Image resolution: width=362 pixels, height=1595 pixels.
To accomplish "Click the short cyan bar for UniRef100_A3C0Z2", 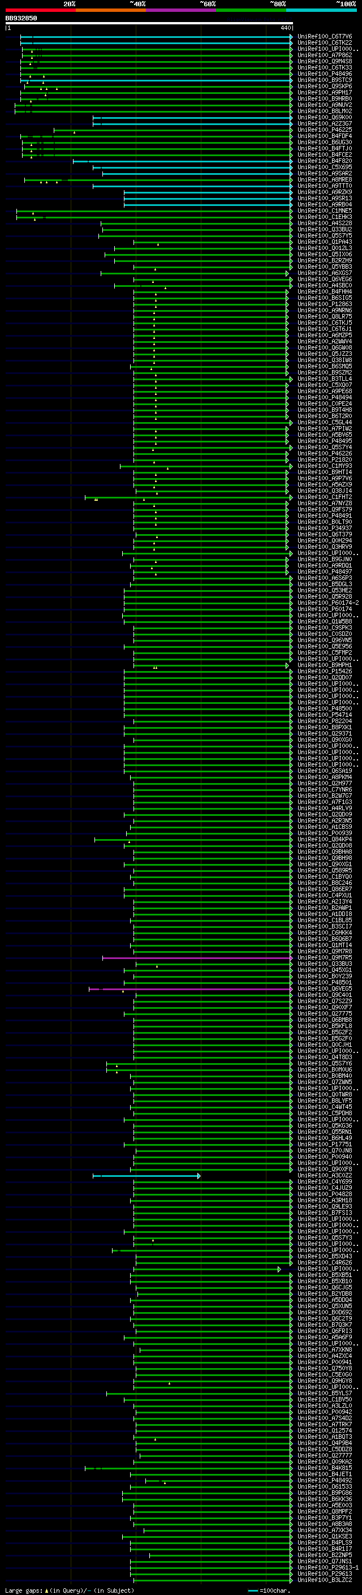I will pyautogui.click(x=146, y=1176).
